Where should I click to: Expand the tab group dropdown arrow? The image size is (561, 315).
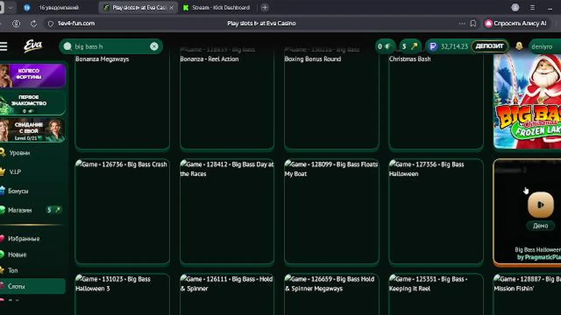click(x=10, y=7)
